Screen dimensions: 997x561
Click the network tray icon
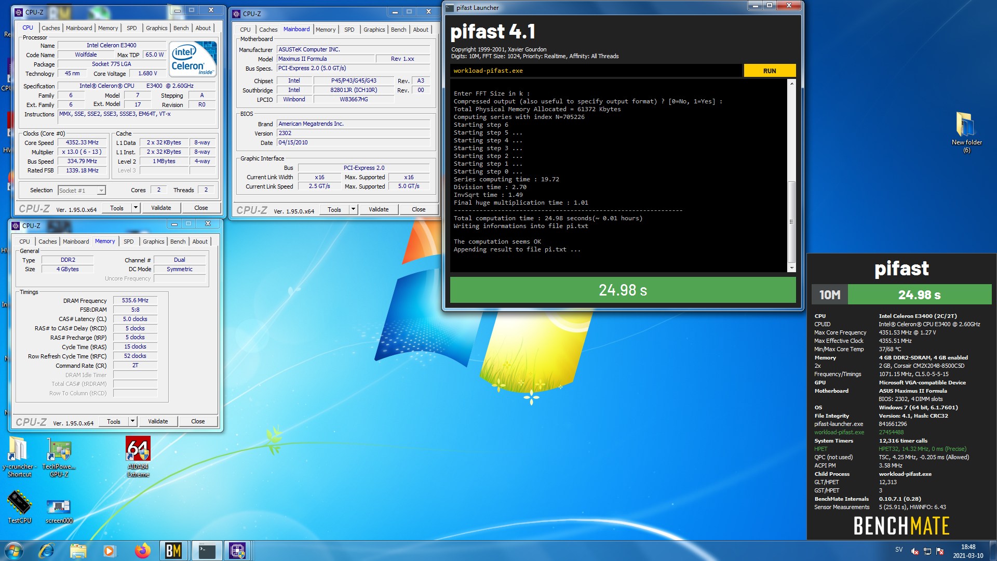click(927, 551)
